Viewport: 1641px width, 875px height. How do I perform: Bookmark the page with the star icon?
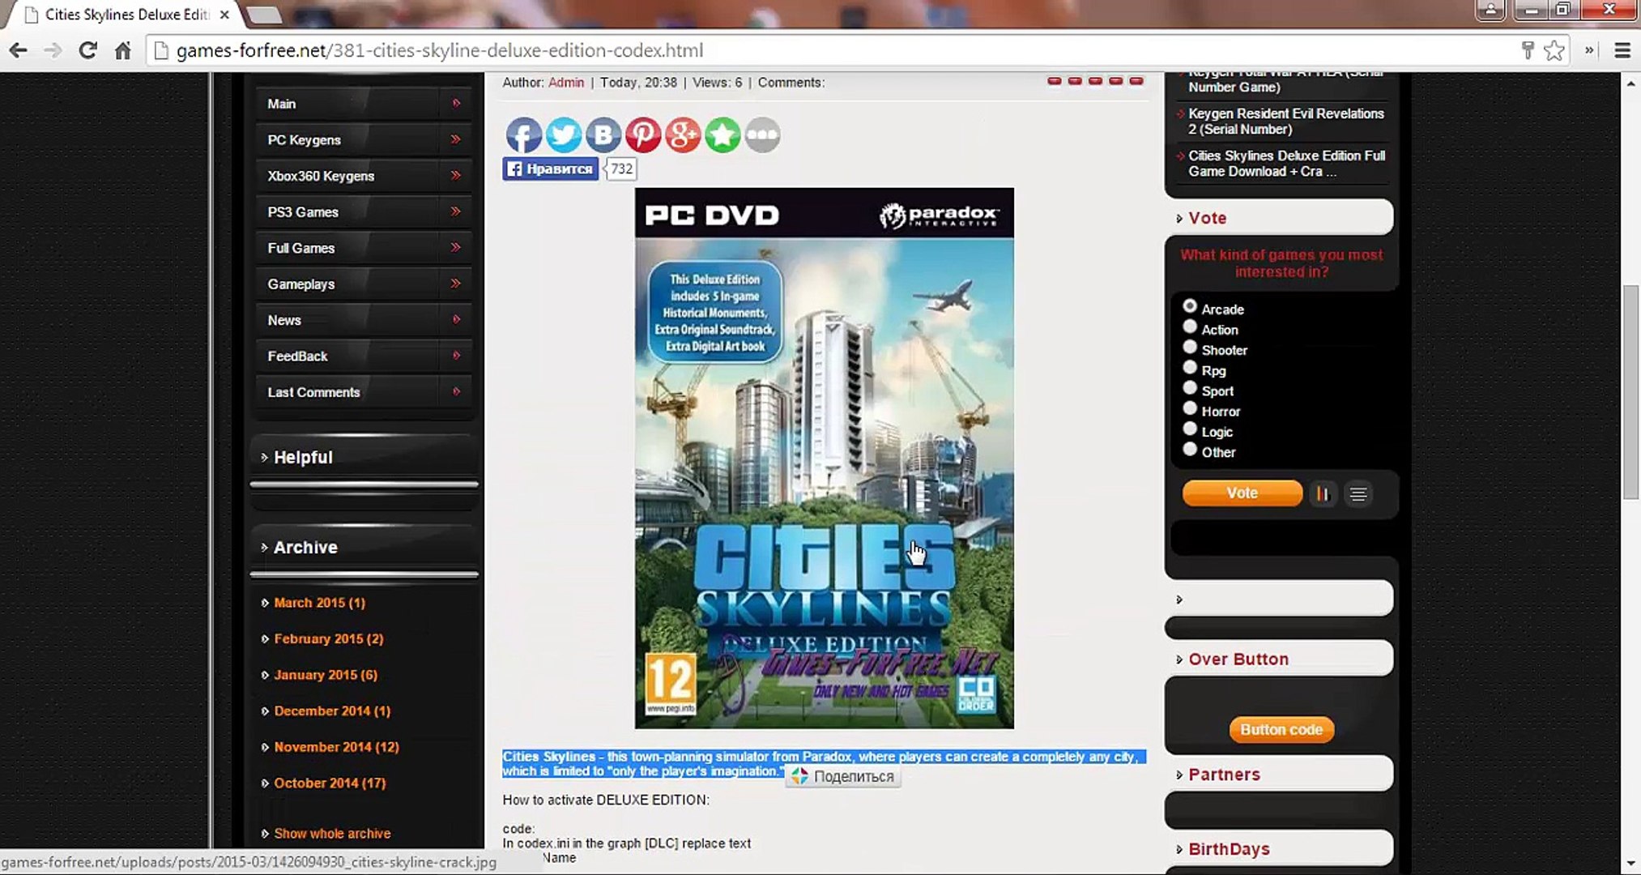[1554, 50]
